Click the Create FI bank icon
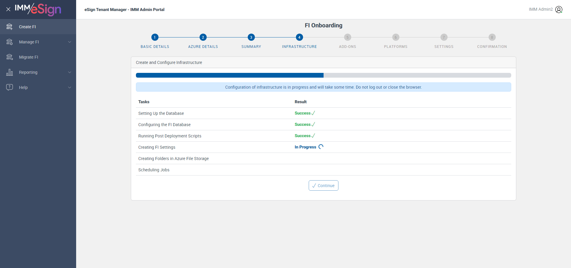 click(x=10, y=27)
